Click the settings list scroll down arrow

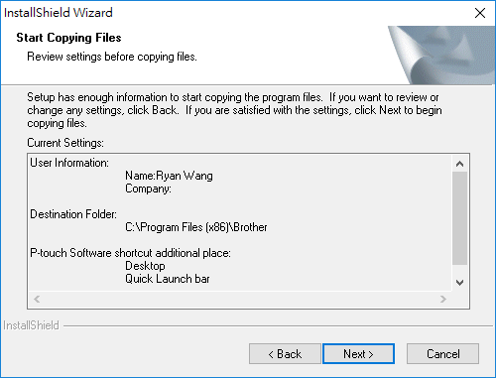tap(459, 283)
